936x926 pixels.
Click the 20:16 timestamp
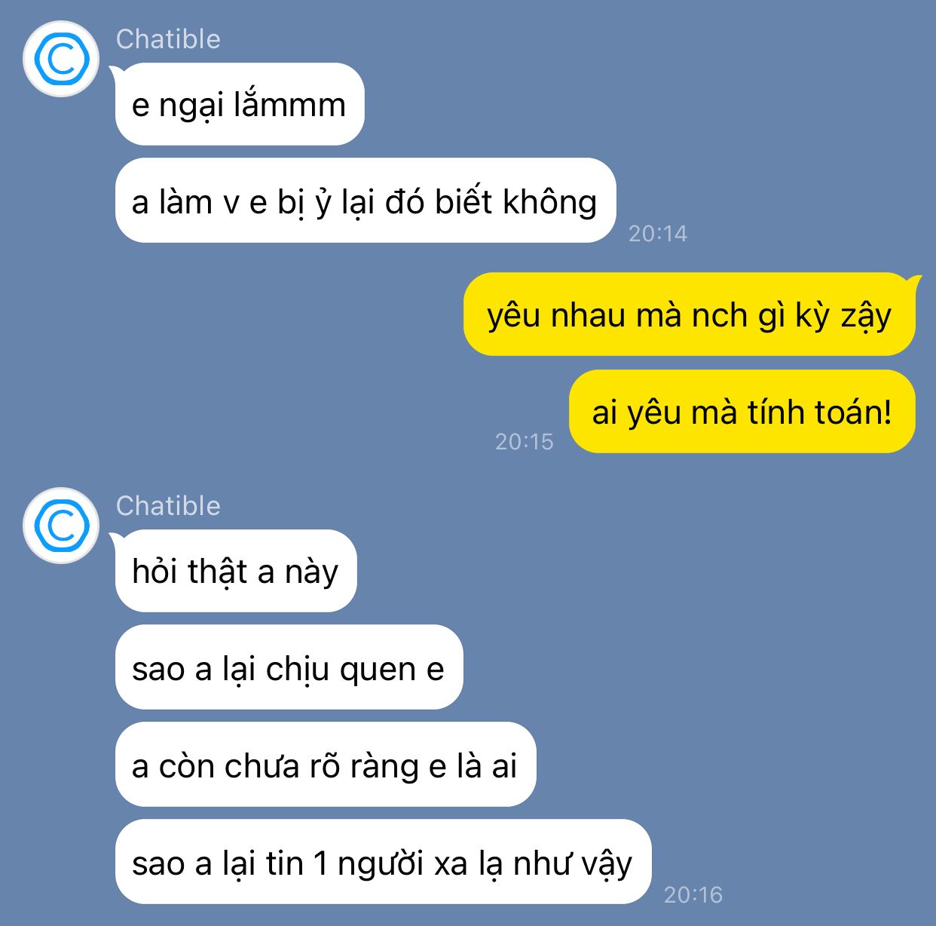693,895
